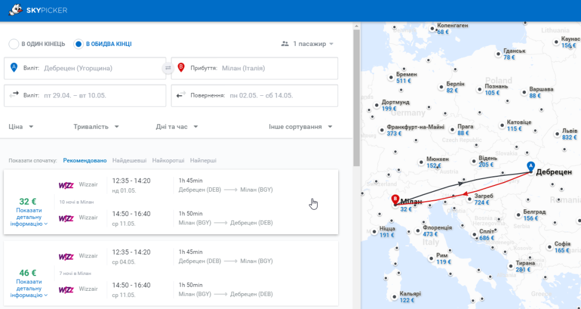Click blue A marker at Дебрецен on map

pos(531,167)
